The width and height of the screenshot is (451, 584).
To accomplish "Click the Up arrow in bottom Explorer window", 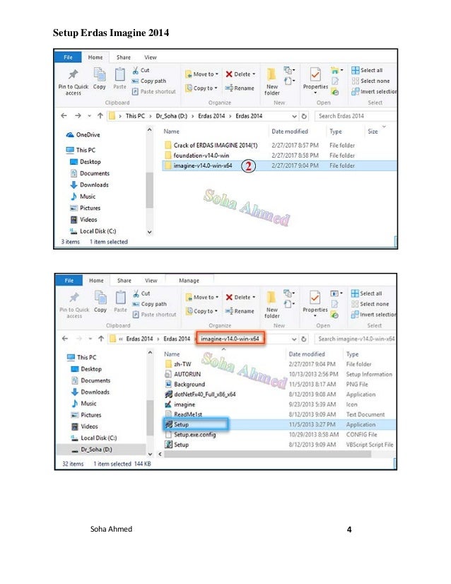I will coord(101,339).
